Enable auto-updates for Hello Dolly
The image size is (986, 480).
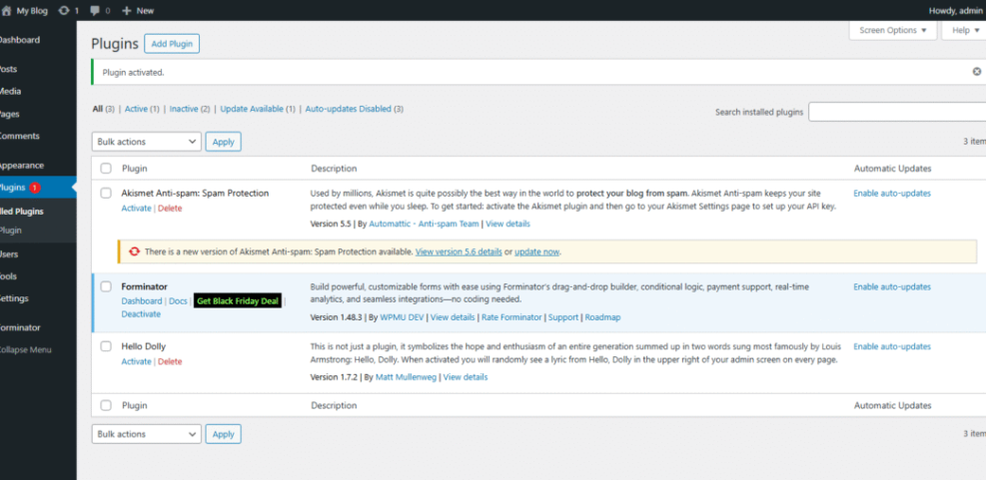click(892, 346)
